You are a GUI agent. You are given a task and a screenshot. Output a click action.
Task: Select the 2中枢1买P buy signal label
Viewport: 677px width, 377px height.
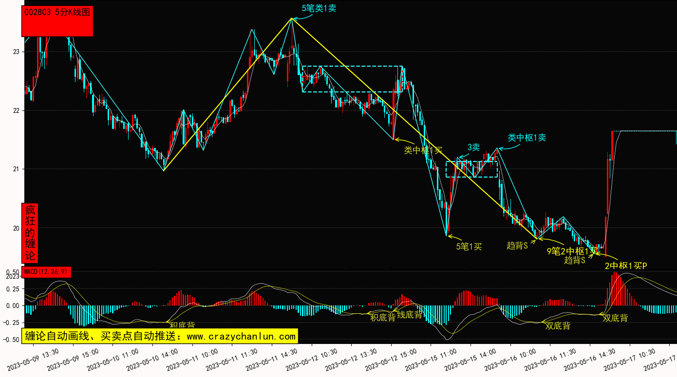(x=625, y=266)
